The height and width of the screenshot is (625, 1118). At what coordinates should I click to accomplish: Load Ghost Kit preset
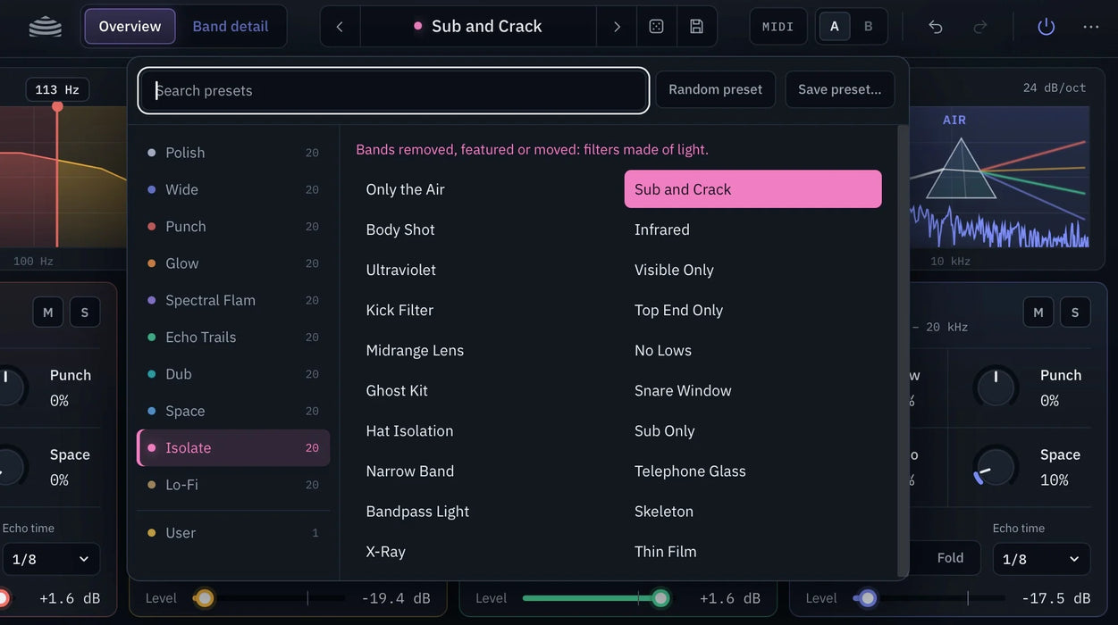click(x=484, y=390)
